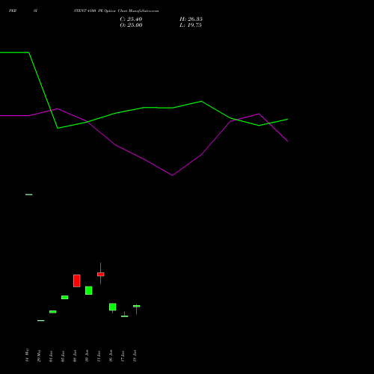Select the 18 Jun date label

point(135,356)
